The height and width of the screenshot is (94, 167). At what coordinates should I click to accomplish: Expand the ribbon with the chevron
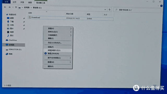pyautogui.click(x=158, y=6)
